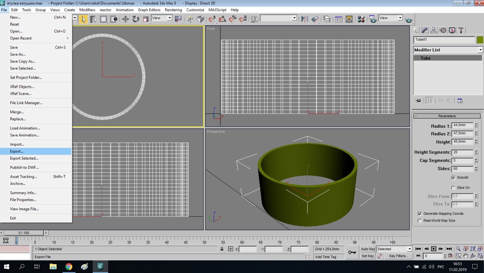Viewport: 484px width, 273px height.
Task: Open the Rendering menu
Action: click(173, 10)
